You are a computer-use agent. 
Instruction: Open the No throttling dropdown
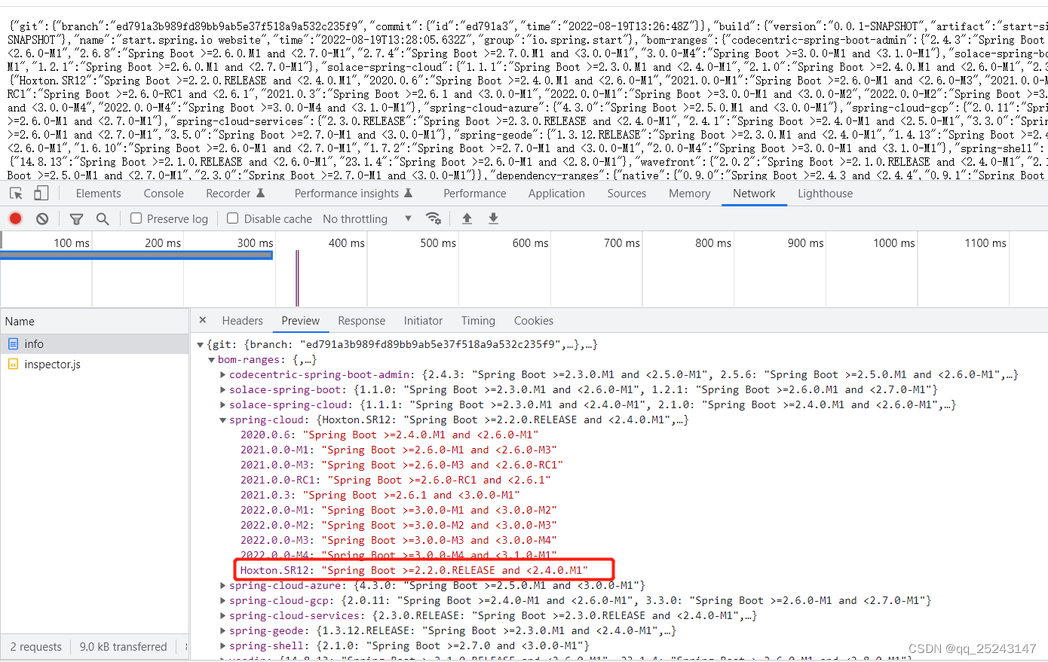[x=367, y=218]
